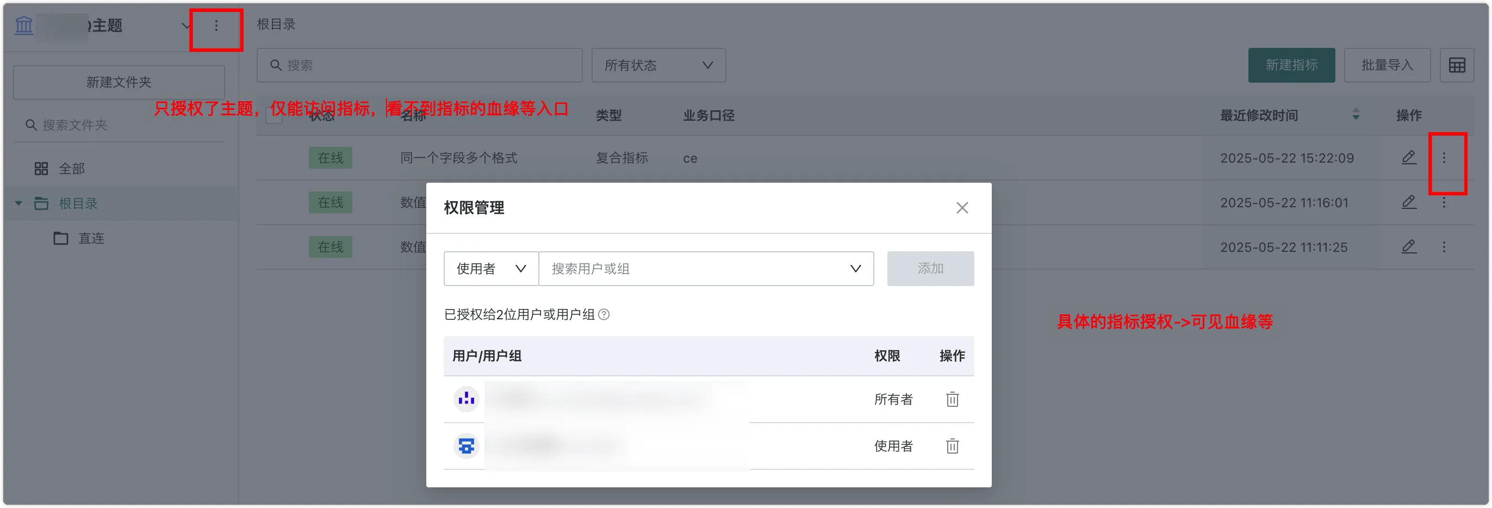Focus the 搜索文件夹 input
The height and width of the screenshot is (508, 1492).
119,125
